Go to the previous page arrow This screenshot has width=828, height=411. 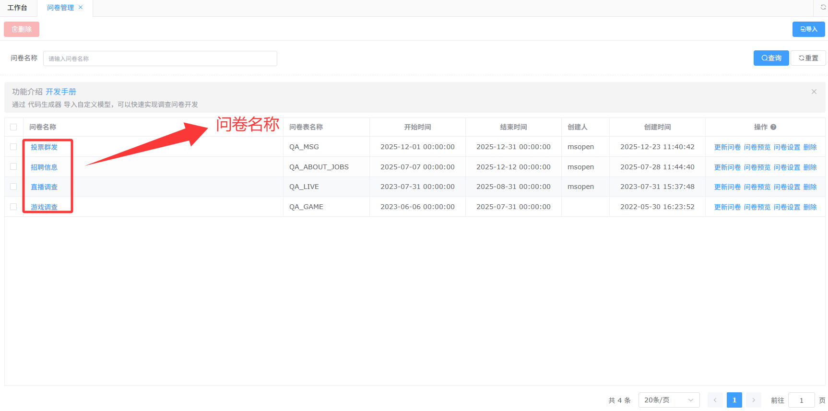715,400
